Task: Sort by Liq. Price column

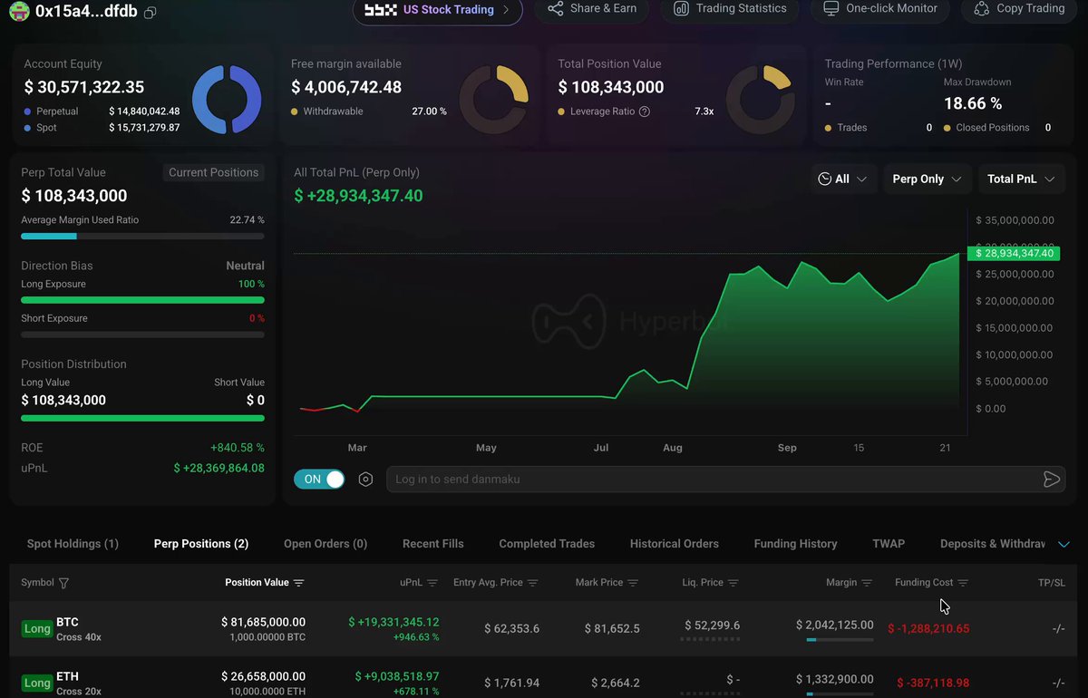Action: point(733,583)
